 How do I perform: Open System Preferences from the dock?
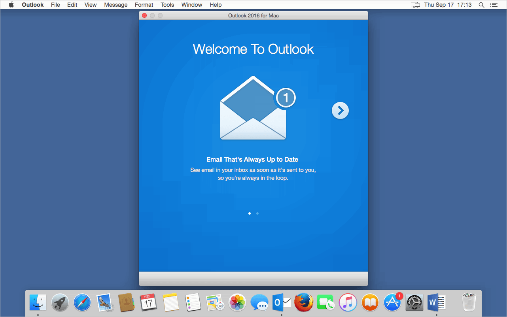pos(414,303)
